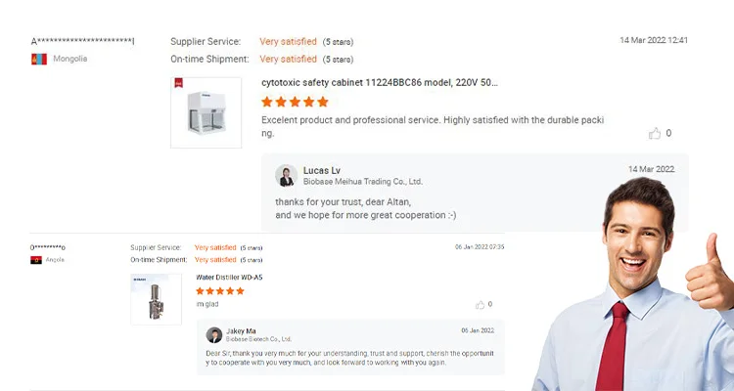The height and width of the screenshot is (391, 734).
Task: Open the cytotoxic safety cabinet product title
Action: coord(379,83)
